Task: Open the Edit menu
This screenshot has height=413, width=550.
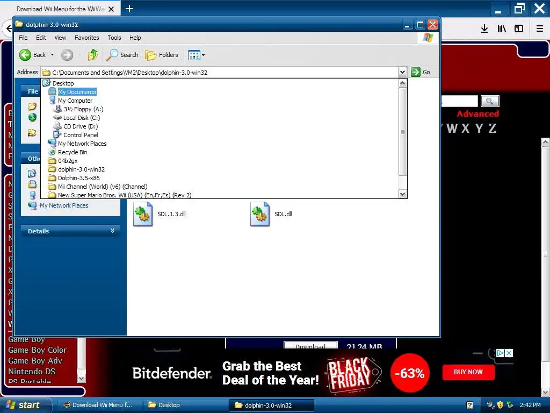Action: click(41, 38)
